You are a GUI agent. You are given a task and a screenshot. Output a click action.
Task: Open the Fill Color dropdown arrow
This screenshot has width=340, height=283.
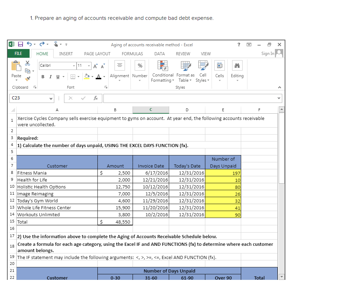(x=92, y=77)
